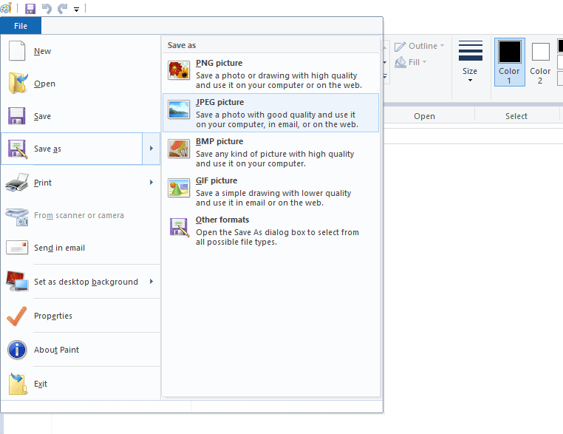Save as PNG picture
The image size is (563, 434).
(270, 74)
